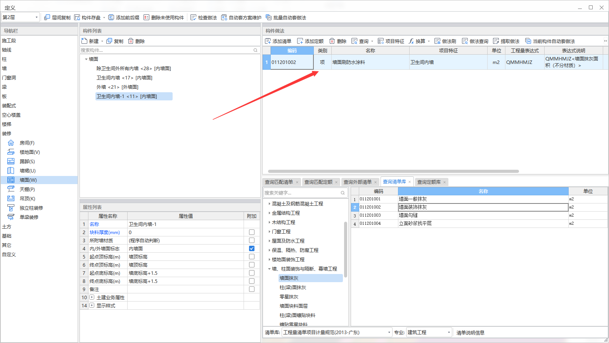Screen dimensions: 609x343
Task: Switch to 查询匹配定额 tab
Action: (318, 182)
